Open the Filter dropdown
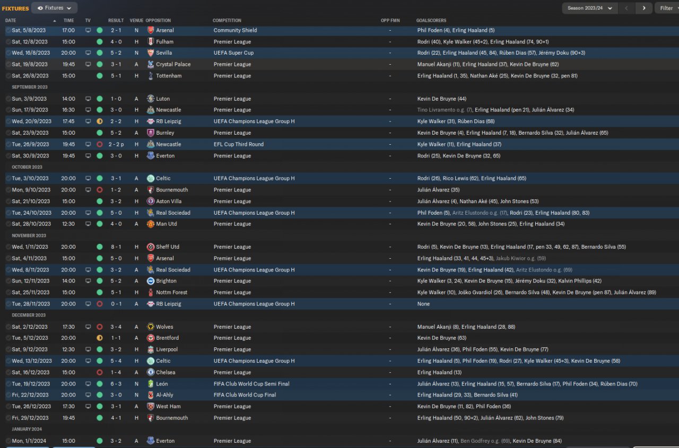 667,8
